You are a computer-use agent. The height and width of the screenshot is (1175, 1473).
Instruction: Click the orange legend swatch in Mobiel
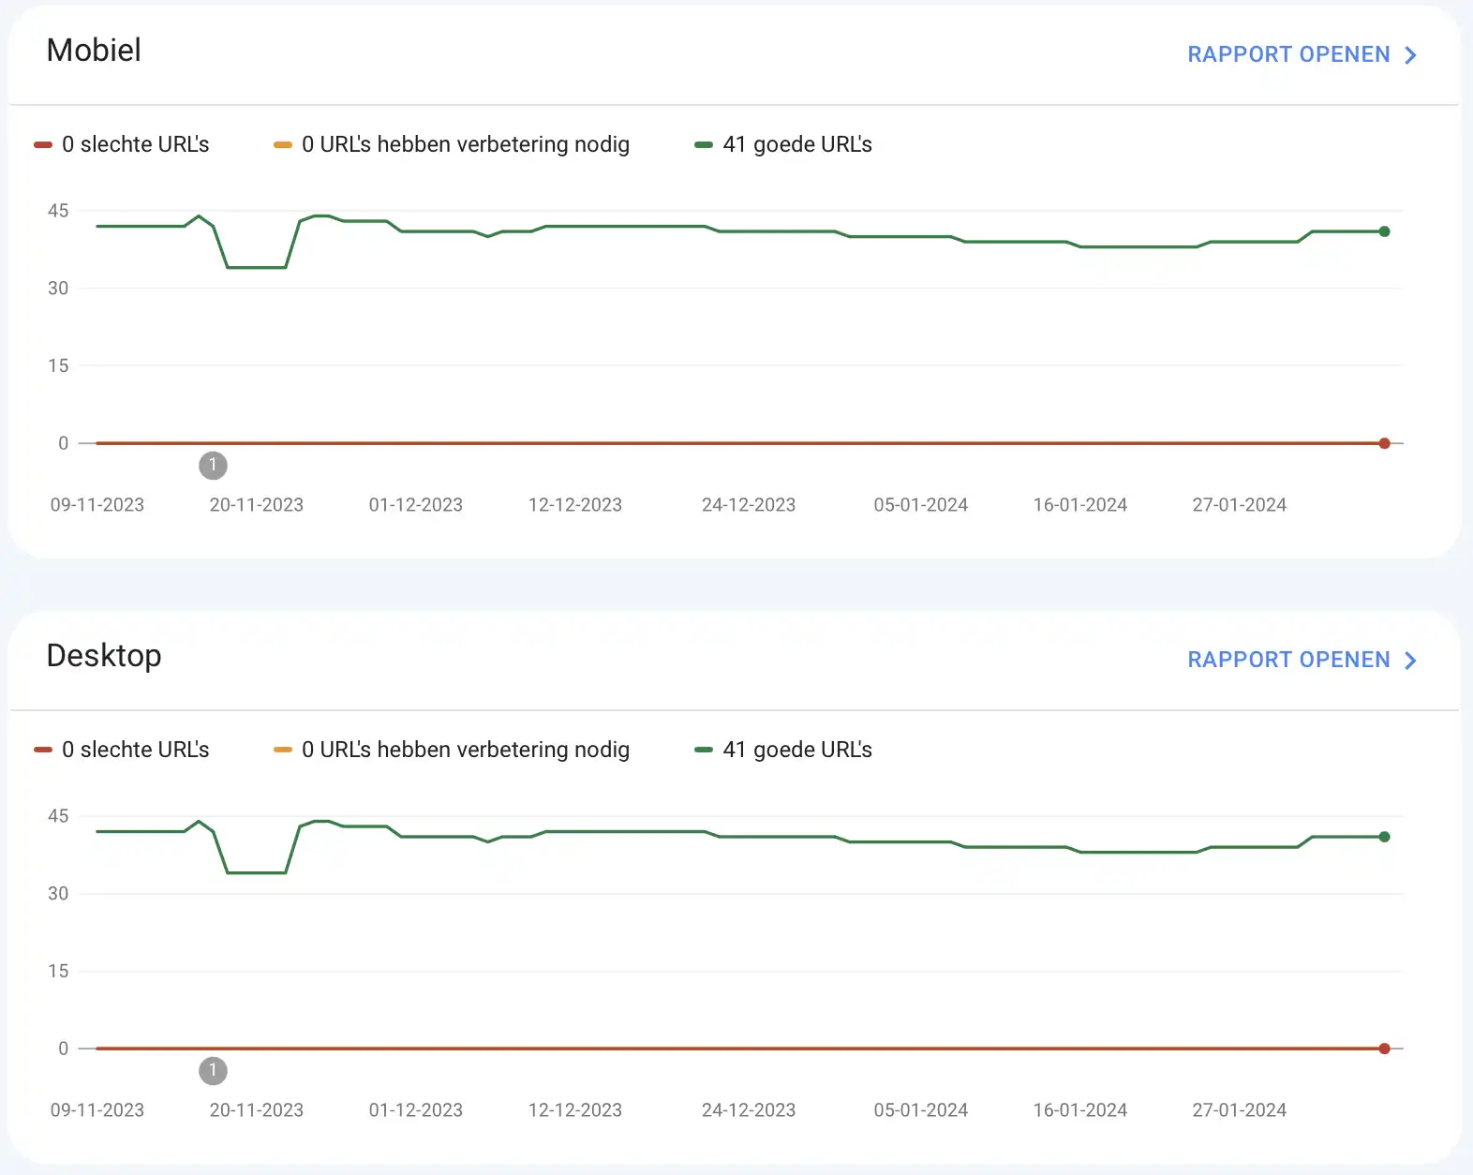tap(283, 144)
